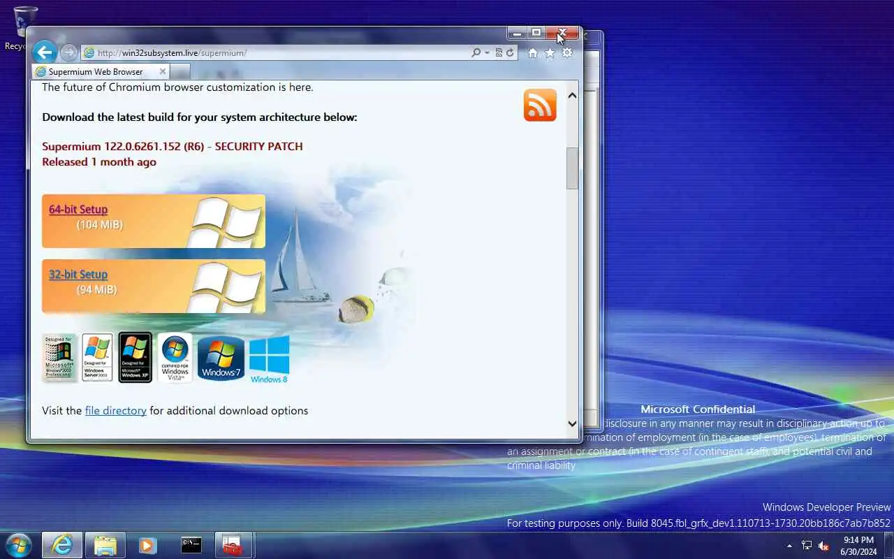Select the Recycle Bin desktop icon

tap(26, 28)
